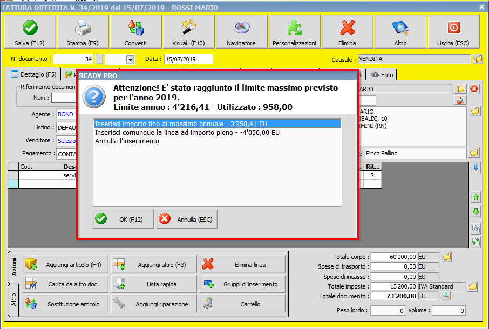Move line up with green up arrow

coord(476,197)
